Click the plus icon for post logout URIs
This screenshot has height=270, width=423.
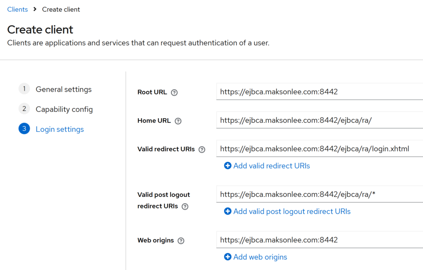(x=228, y=211)
